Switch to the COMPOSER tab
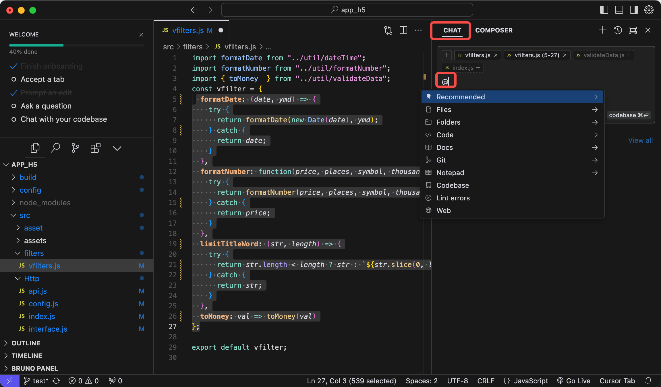 (494, 30)
